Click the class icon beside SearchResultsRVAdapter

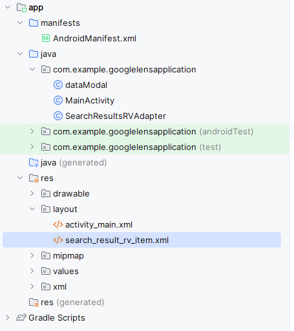coord(58,116)
